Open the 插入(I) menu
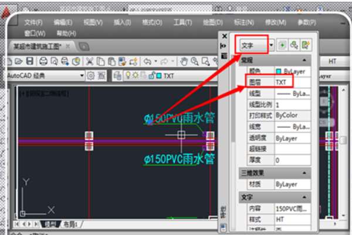 pyautogui.click(x=122, y=22)
